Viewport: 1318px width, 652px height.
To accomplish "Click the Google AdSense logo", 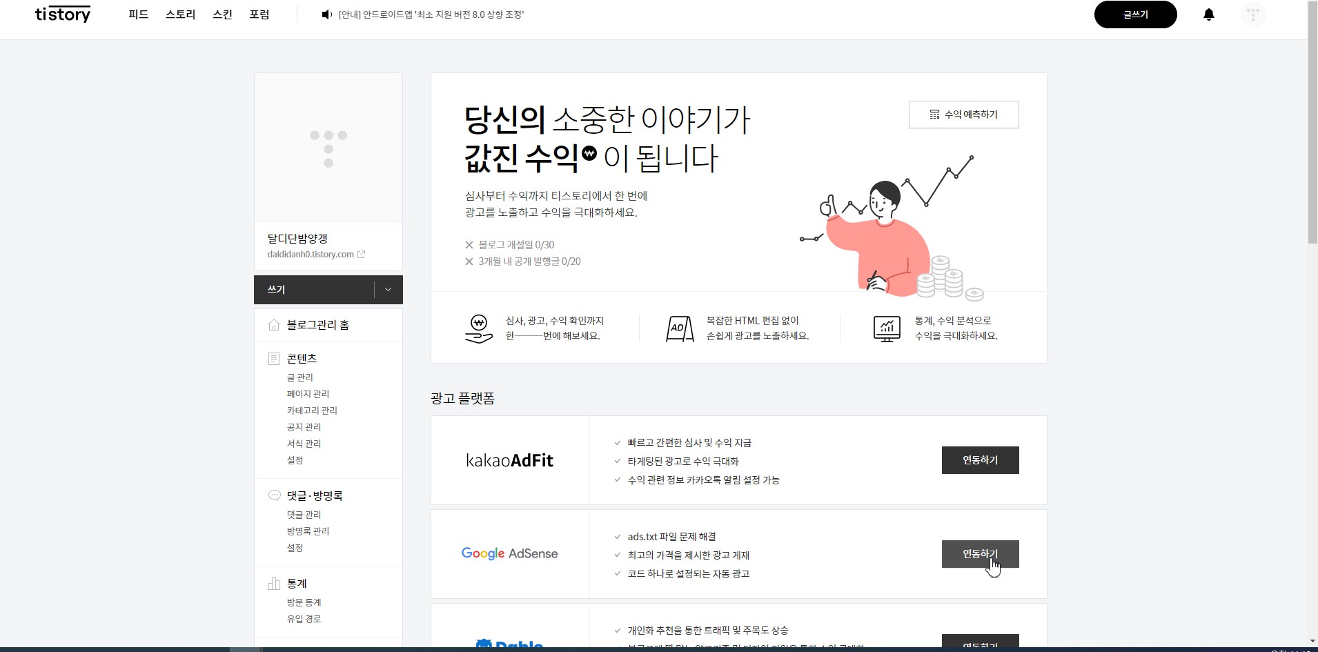I will pos(509,553).
